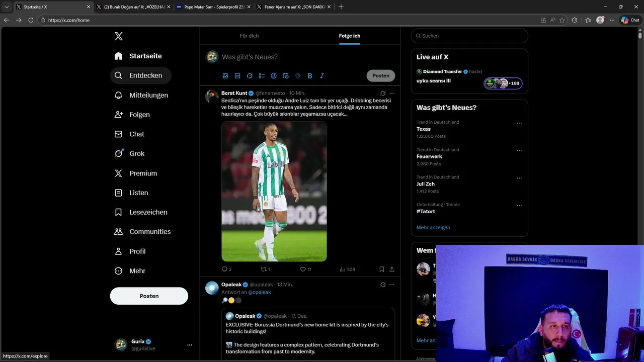644x362 pixels.
Task: Open Berat Kunt's profile name
Action: click(x=234, y=93)
